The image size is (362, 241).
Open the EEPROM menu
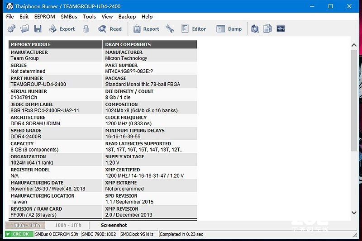pos(44,17)
